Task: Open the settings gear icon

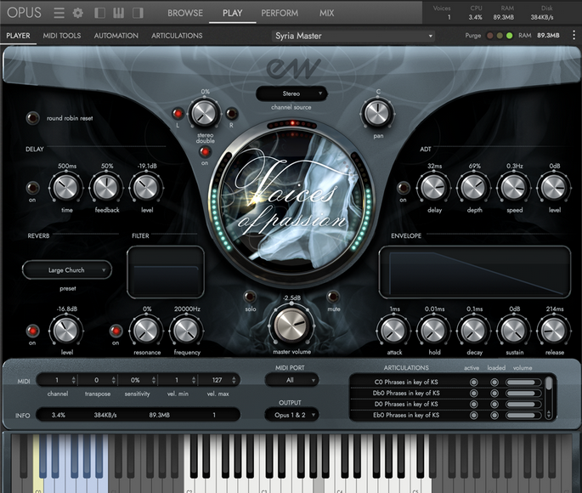Action: pyautogui.click(x=78, y=13)
